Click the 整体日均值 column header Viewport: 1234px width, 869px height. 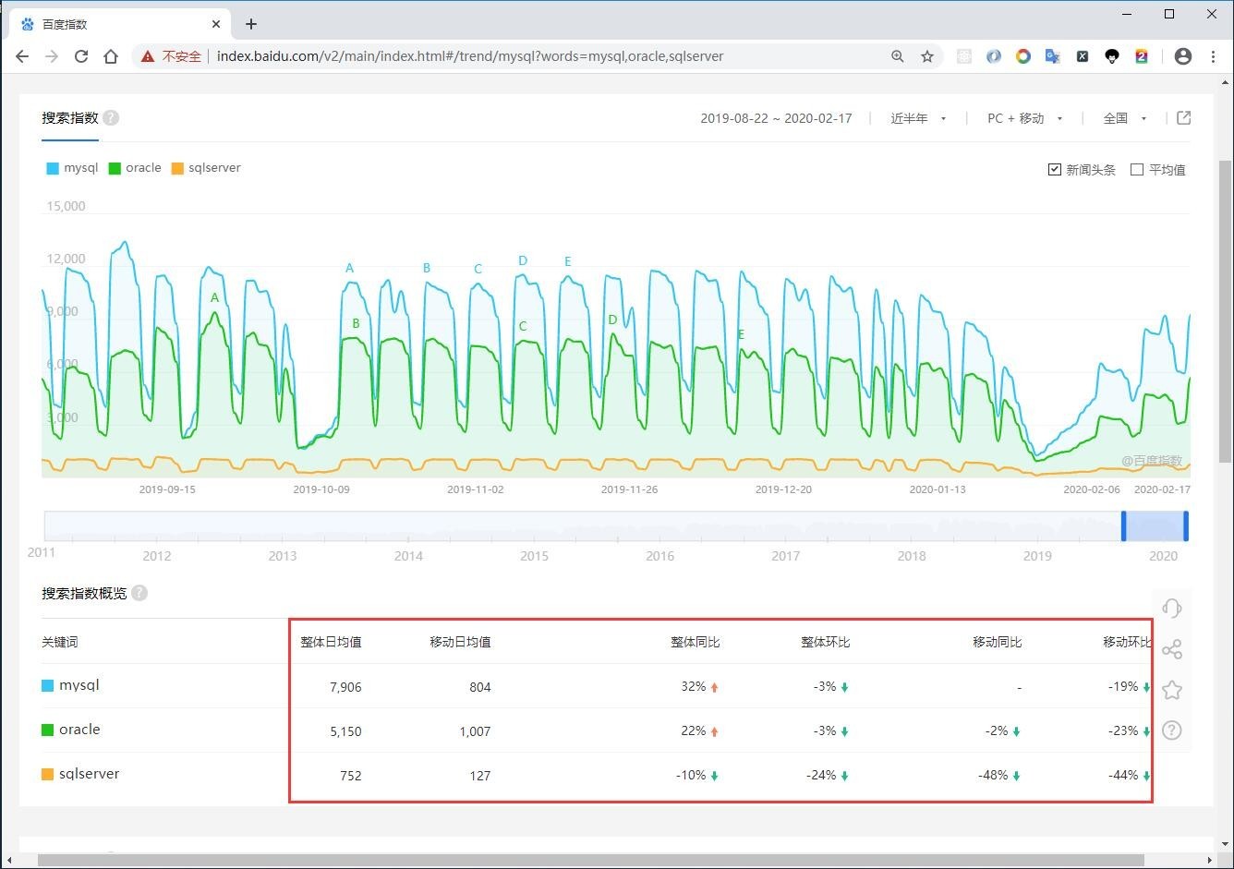331,642
